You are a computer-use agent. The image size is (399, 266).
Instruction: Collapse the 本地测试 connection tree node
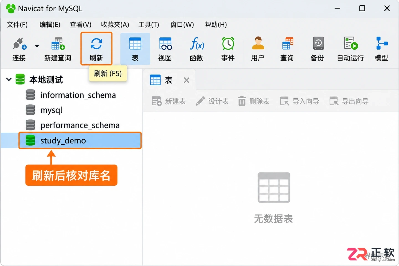coord(9,80)
